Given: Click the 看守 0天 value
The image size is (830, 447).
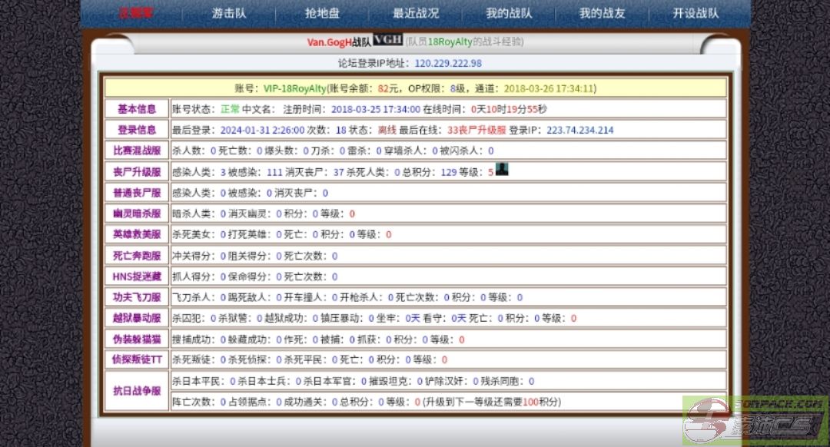Looking at the screenshot, I should (458, 318).
